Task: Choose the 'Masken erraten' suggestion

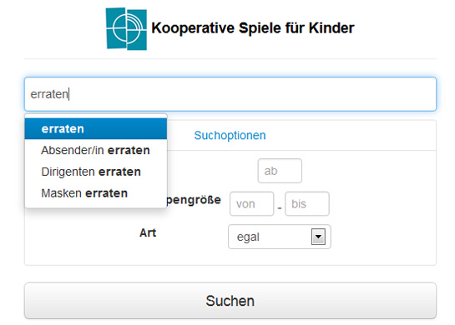Action: point(96,192)
